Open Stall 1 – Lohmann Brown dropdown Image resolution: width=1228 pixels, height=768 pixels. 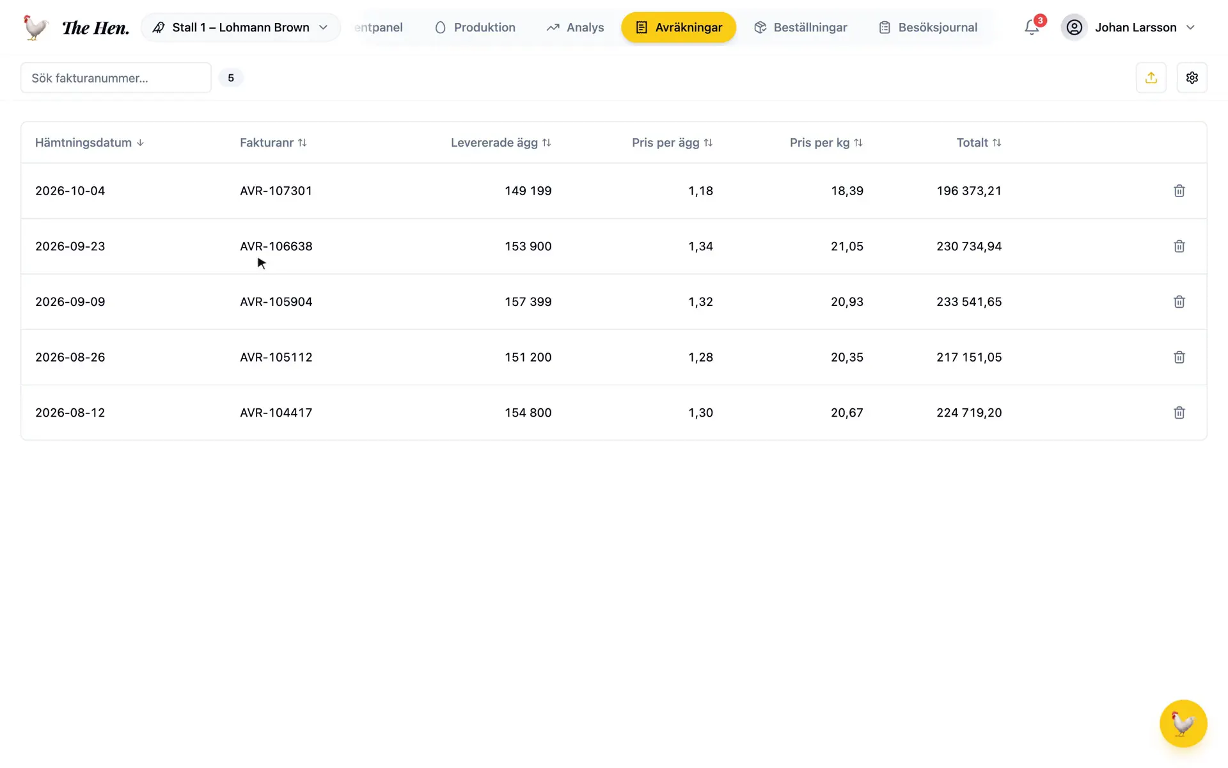pos(240,27)
